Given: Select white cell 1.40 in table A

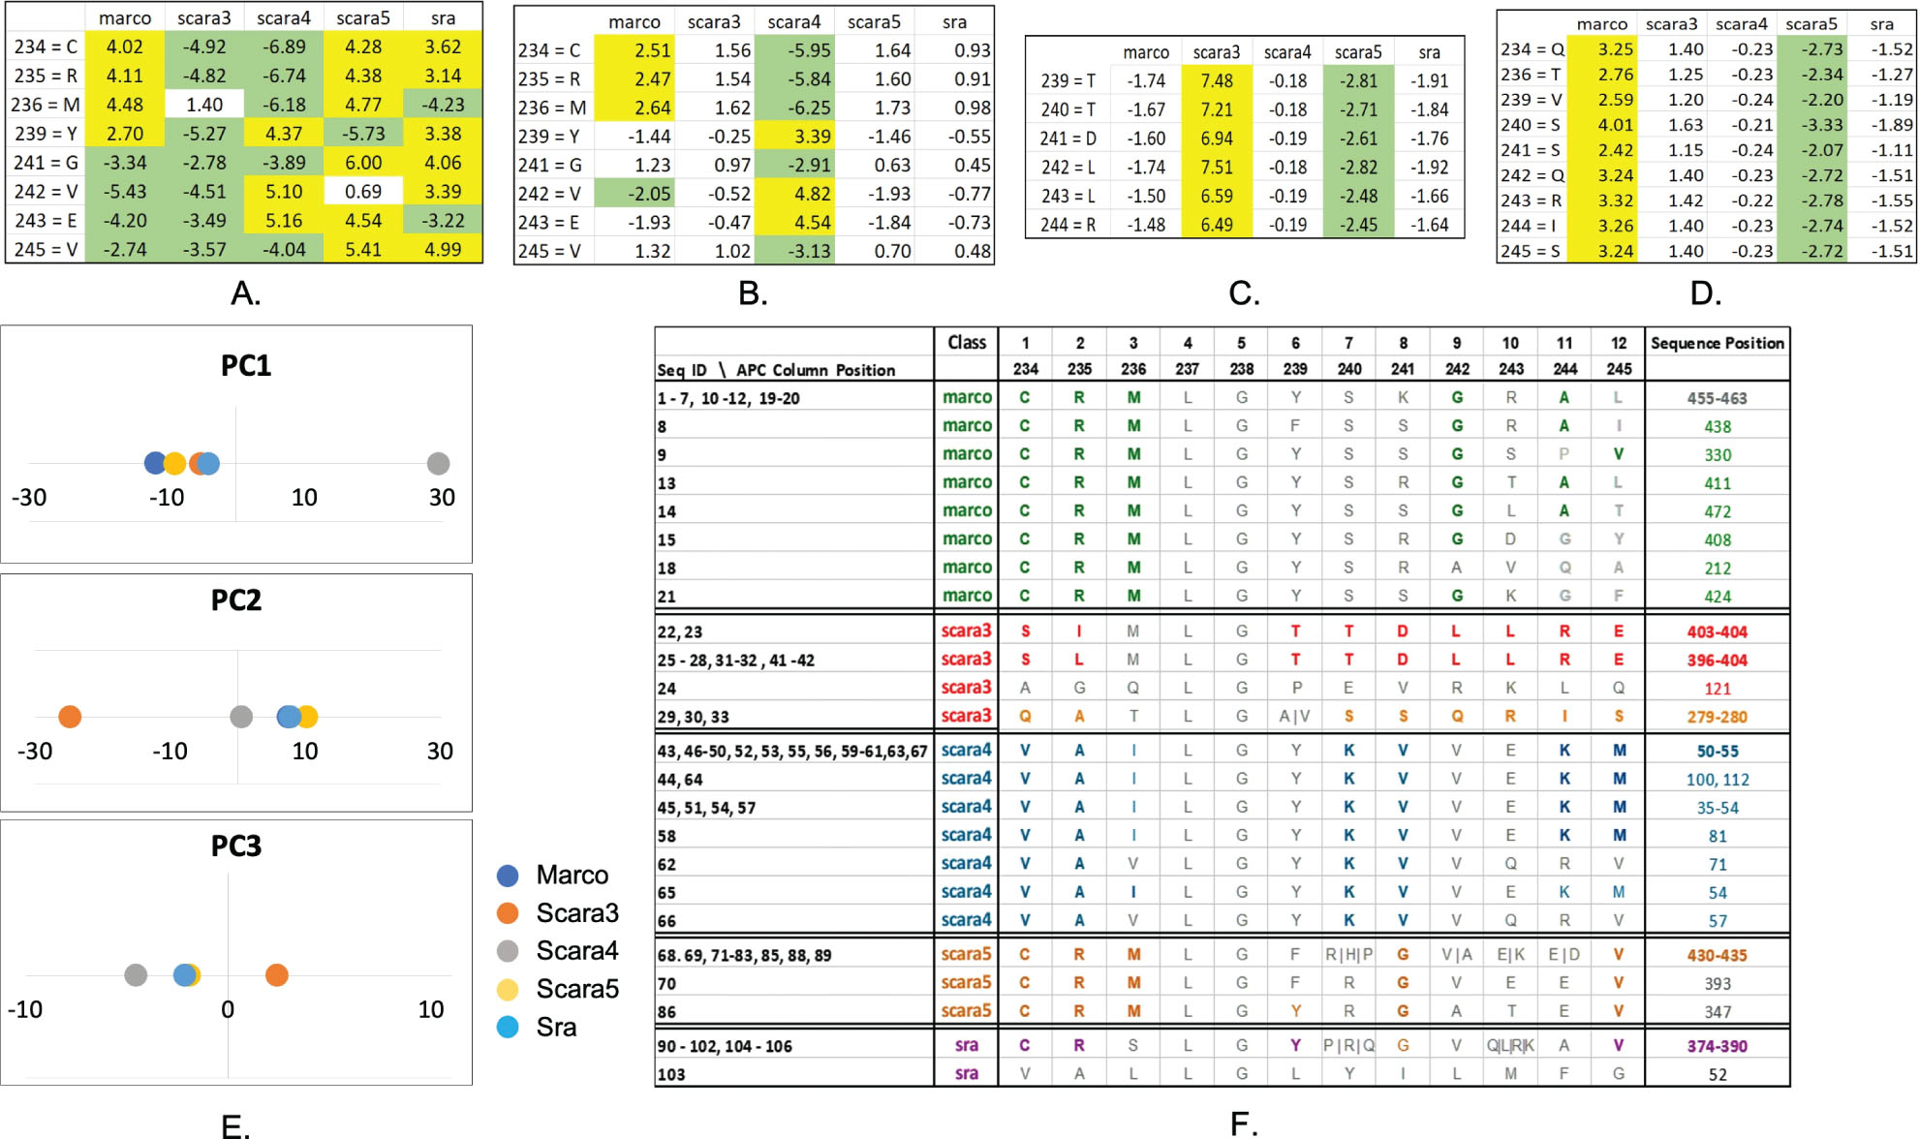Looking at the screenshot, I should click(x=204, y=105).
